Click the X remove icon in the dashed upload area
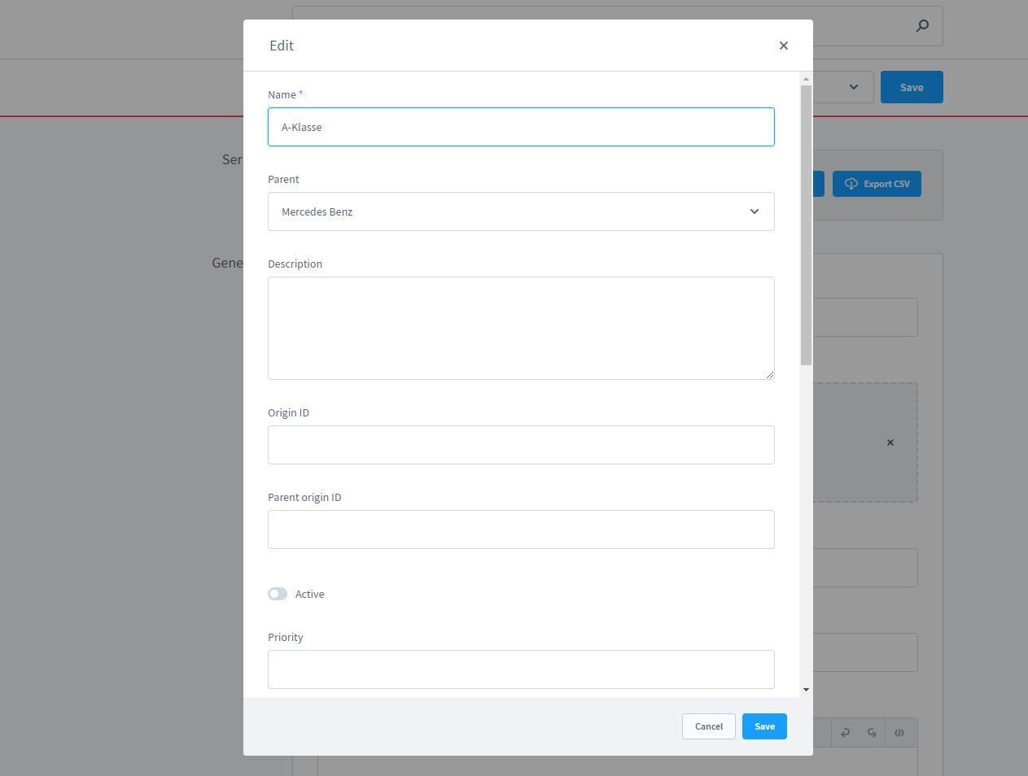This screenshot has height=776, width=1028. (x=890, y=442)
